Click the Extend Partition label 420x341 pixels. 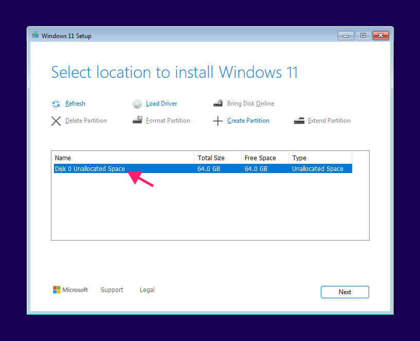(329, 121)
